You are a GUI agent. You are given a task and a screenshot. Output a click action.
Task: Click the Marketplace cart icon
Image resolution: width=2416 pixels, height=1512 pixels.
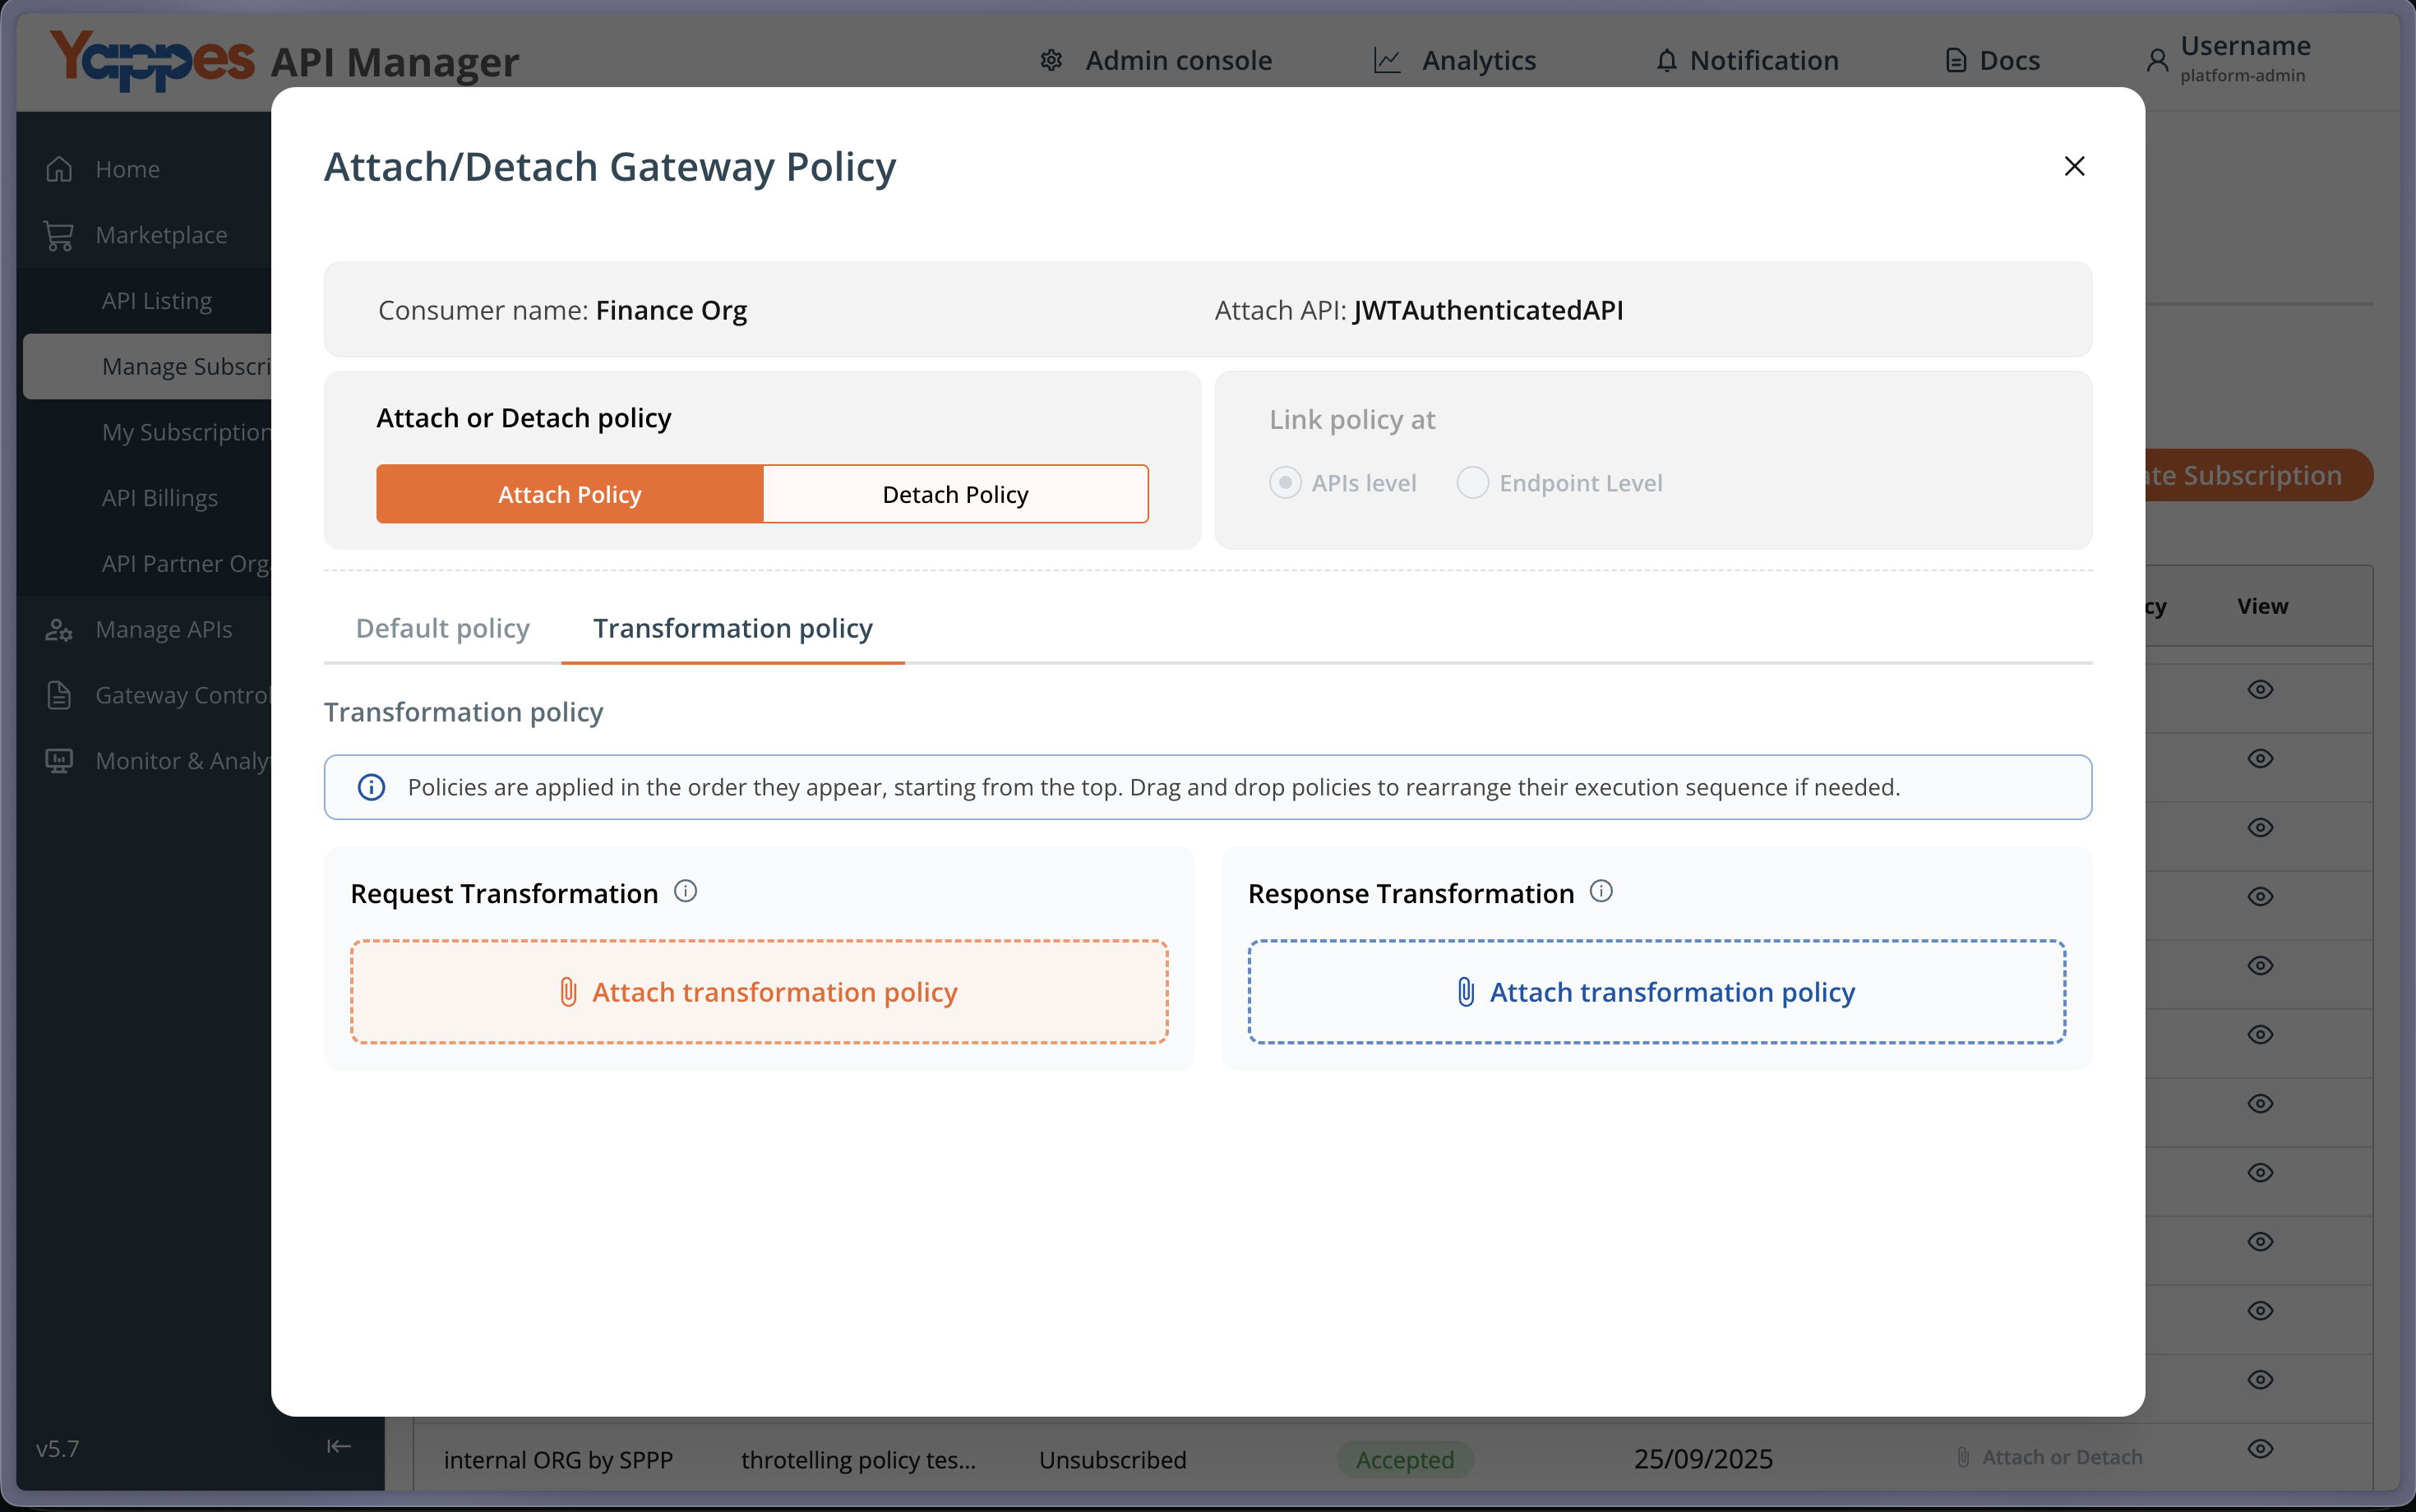(59, 235)
